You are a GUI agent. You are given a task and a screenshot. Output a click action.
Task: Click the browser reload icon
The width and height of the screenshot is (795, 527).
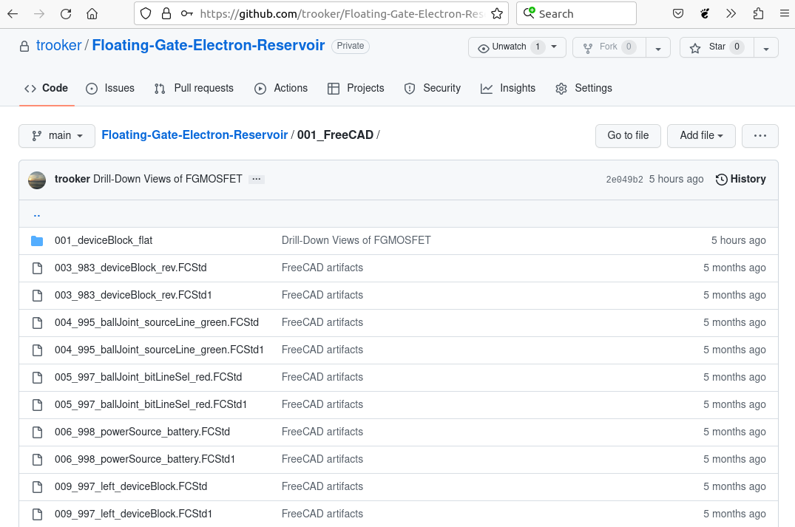pos(66,13)
